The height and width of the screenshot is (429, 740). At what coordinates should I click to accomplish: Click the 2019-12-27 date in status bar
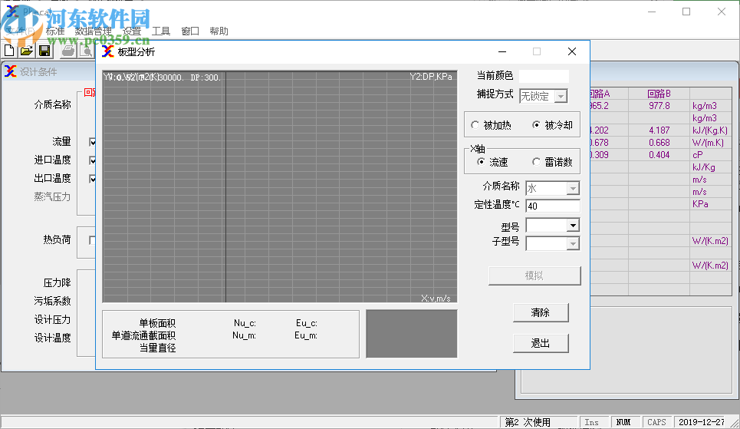click(x=702, y=422)
